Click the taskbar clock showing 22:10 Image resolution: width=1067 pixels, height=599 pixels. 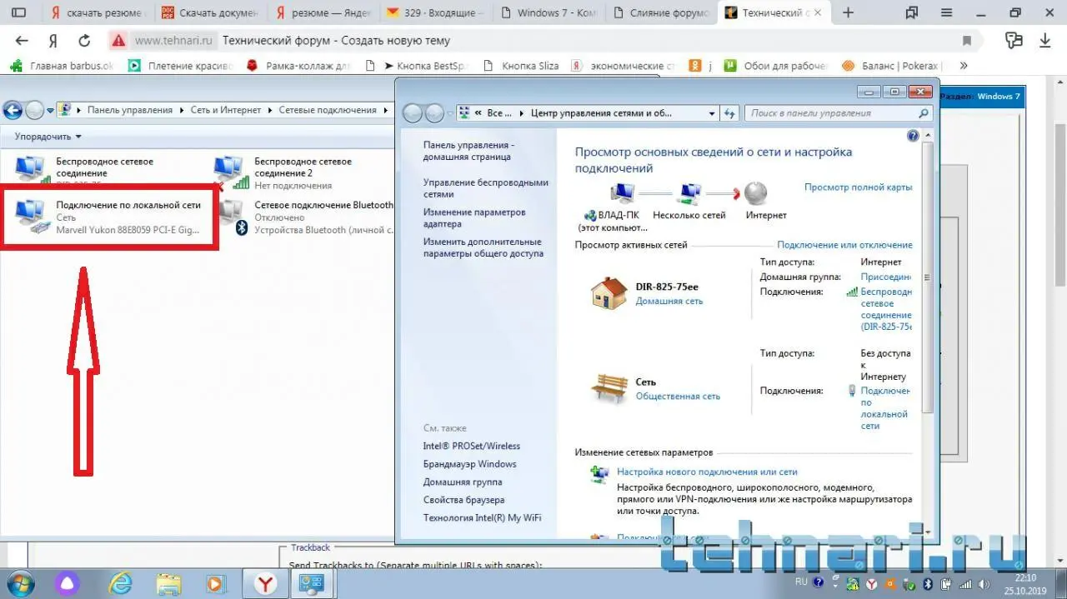(x=1025, y=583)
